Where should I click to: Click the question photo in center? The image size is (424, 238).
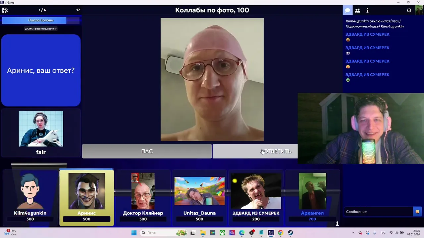tap(212, 79)
